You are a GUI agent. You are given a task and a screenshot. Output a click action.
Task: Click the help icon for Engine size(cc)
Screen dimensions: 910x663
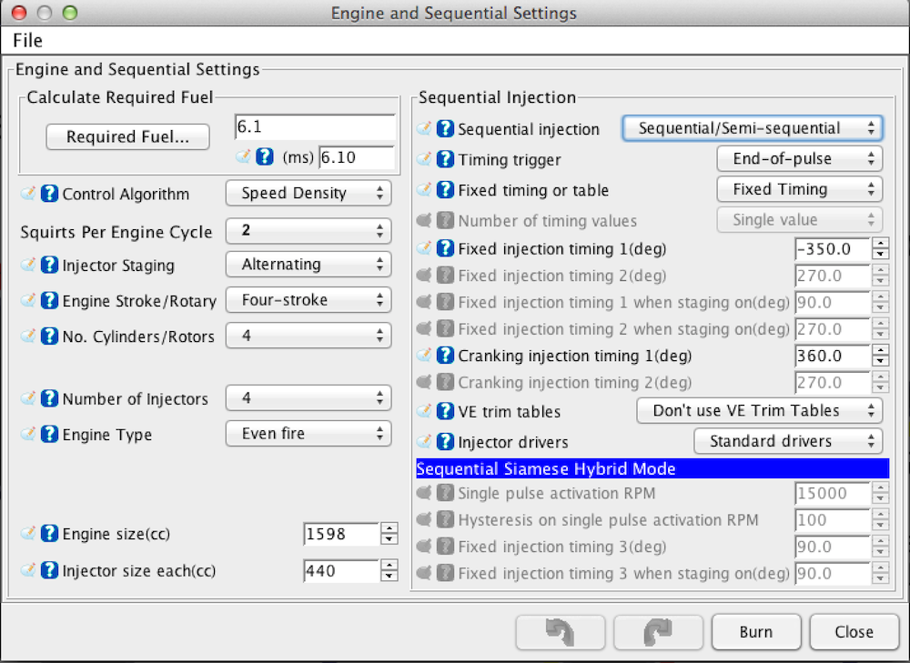[50, 534]
